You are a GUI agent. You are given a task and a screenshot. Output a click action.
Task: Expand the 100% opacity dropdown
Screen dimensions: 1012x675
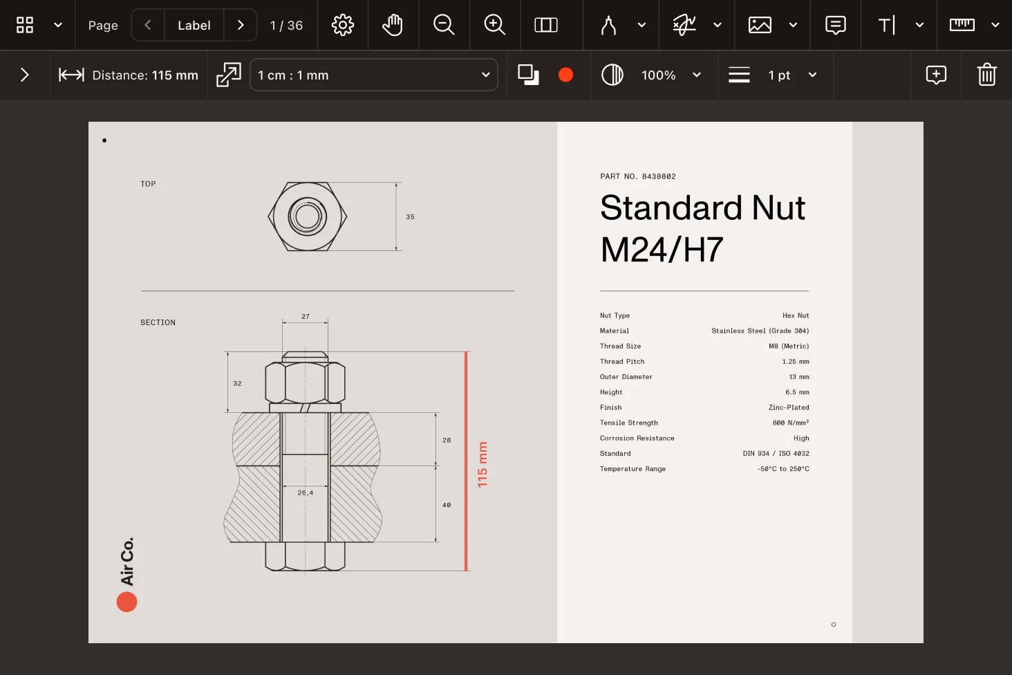click(x=696, y=75)
